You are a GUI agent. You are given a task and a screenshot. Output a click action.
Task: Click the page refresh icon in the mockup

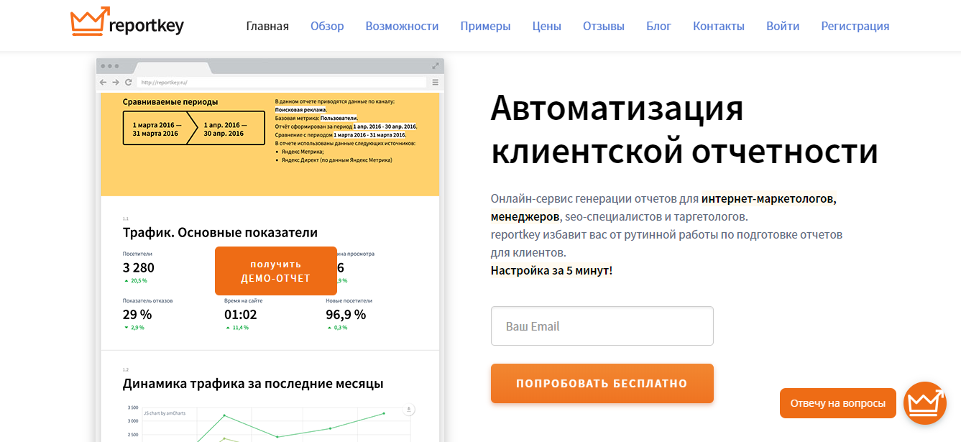coord(128,82)
